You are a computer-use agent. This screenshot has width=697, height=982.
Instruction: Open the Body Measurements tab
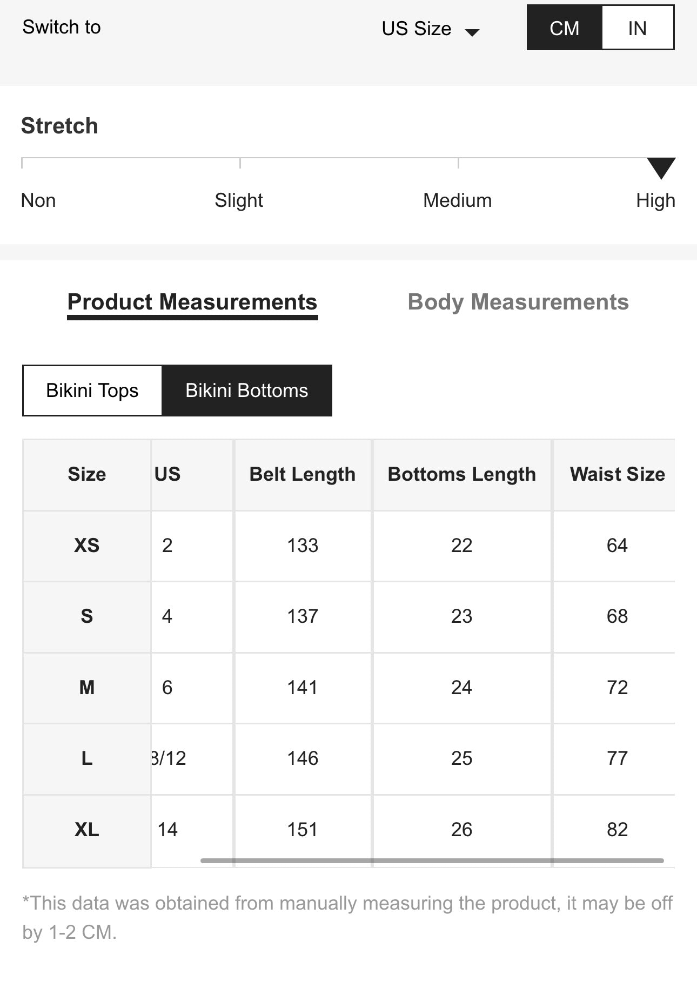[518, 302]
